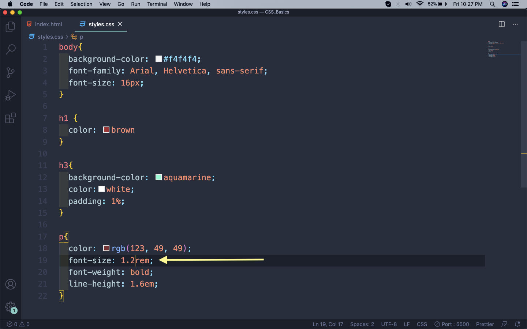
Task: Click line number 1 in the gutter
Action: point(45,47)
